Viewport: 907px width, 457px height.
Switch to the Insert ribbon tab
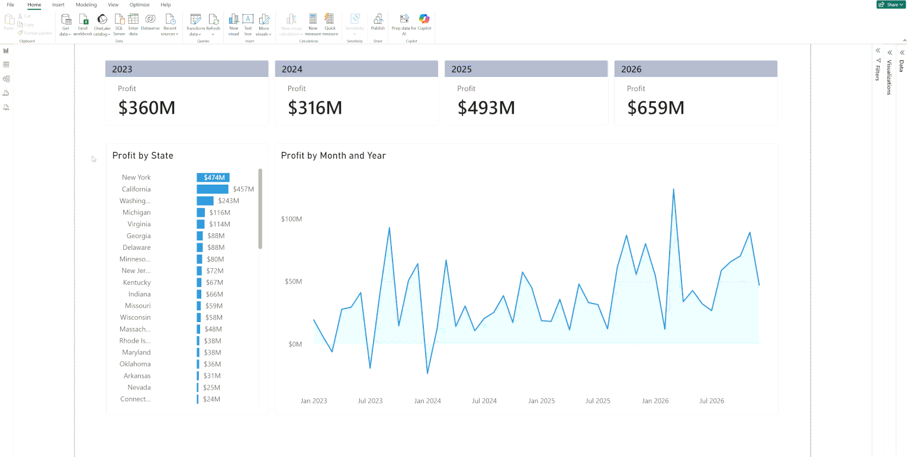tap(59, 5)
